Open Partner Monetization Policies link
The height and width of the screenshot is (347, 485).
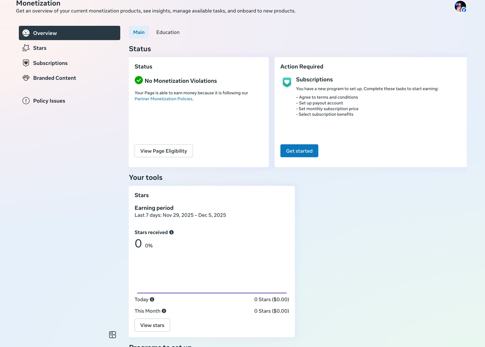(163, 99)
